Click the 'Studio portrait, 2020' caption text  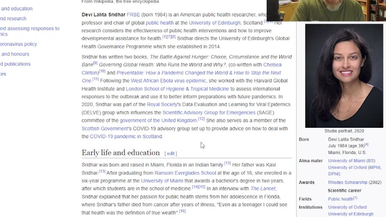pos(344,131)
